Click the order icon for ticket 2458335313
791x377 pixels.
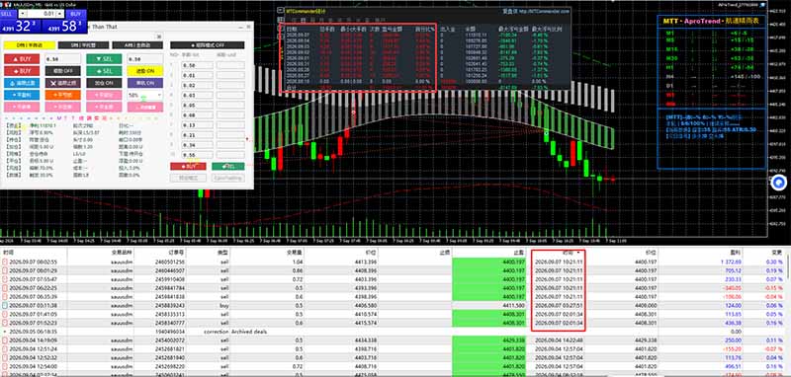click(x=5, y=314)
